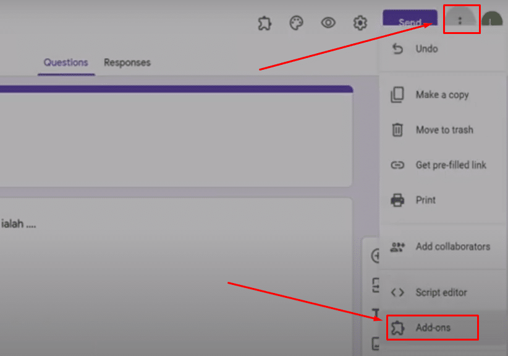This screenshot has height=356, width=508.
Task: Open the customize theme palette icon
Action: click(296, 23)
